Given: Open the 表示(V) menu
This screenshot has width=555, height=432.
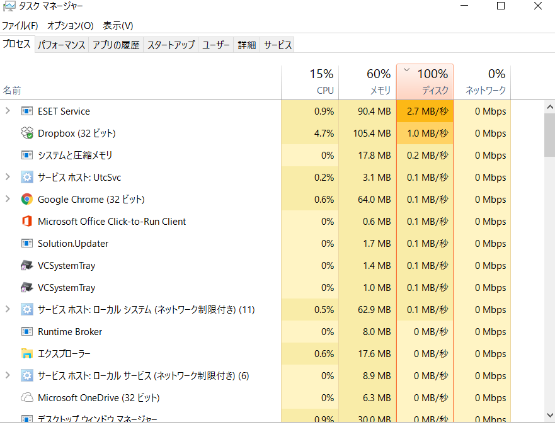Looking at the screenshot, I should tap(118, 25).
